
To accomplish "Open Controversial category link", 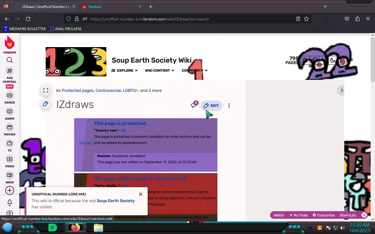I will coord(108,90).
